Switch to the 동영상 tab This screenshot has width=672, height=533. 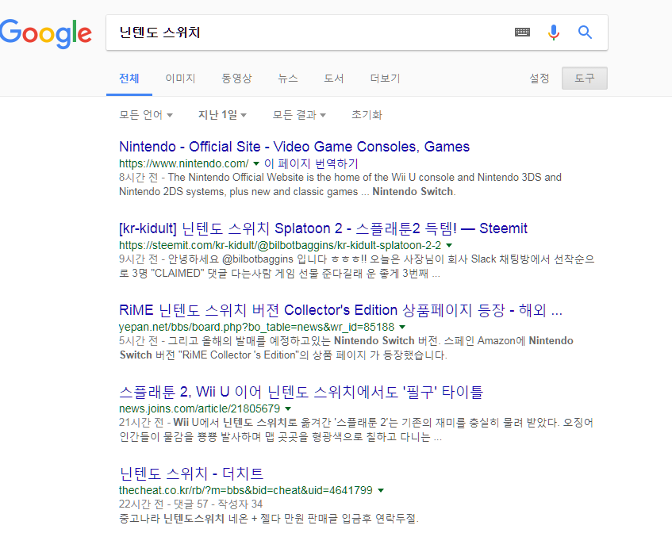(x=236, y=79)
